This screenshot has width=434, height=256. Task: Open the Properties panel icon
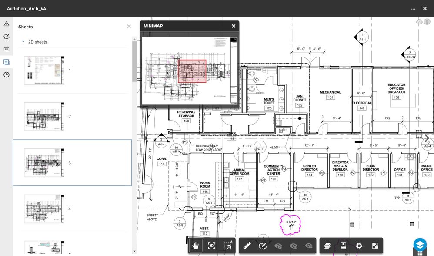(343, 246)
